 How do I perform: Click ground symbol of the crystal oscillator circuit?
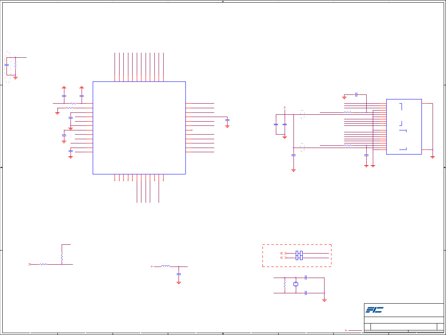coord(324,300)
